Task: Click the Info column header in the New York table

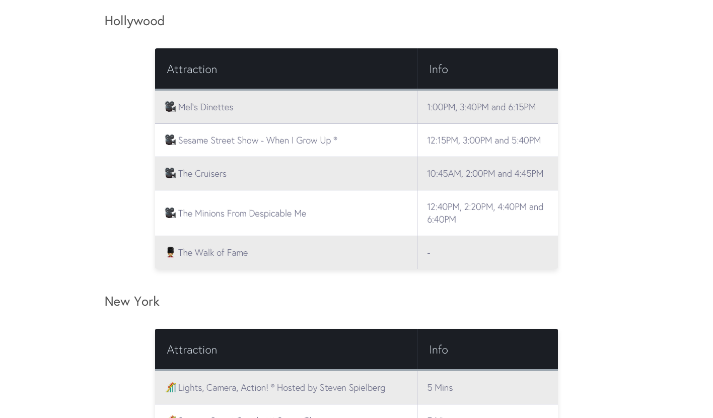Action: pyautogui.click(x=439, y=350)
